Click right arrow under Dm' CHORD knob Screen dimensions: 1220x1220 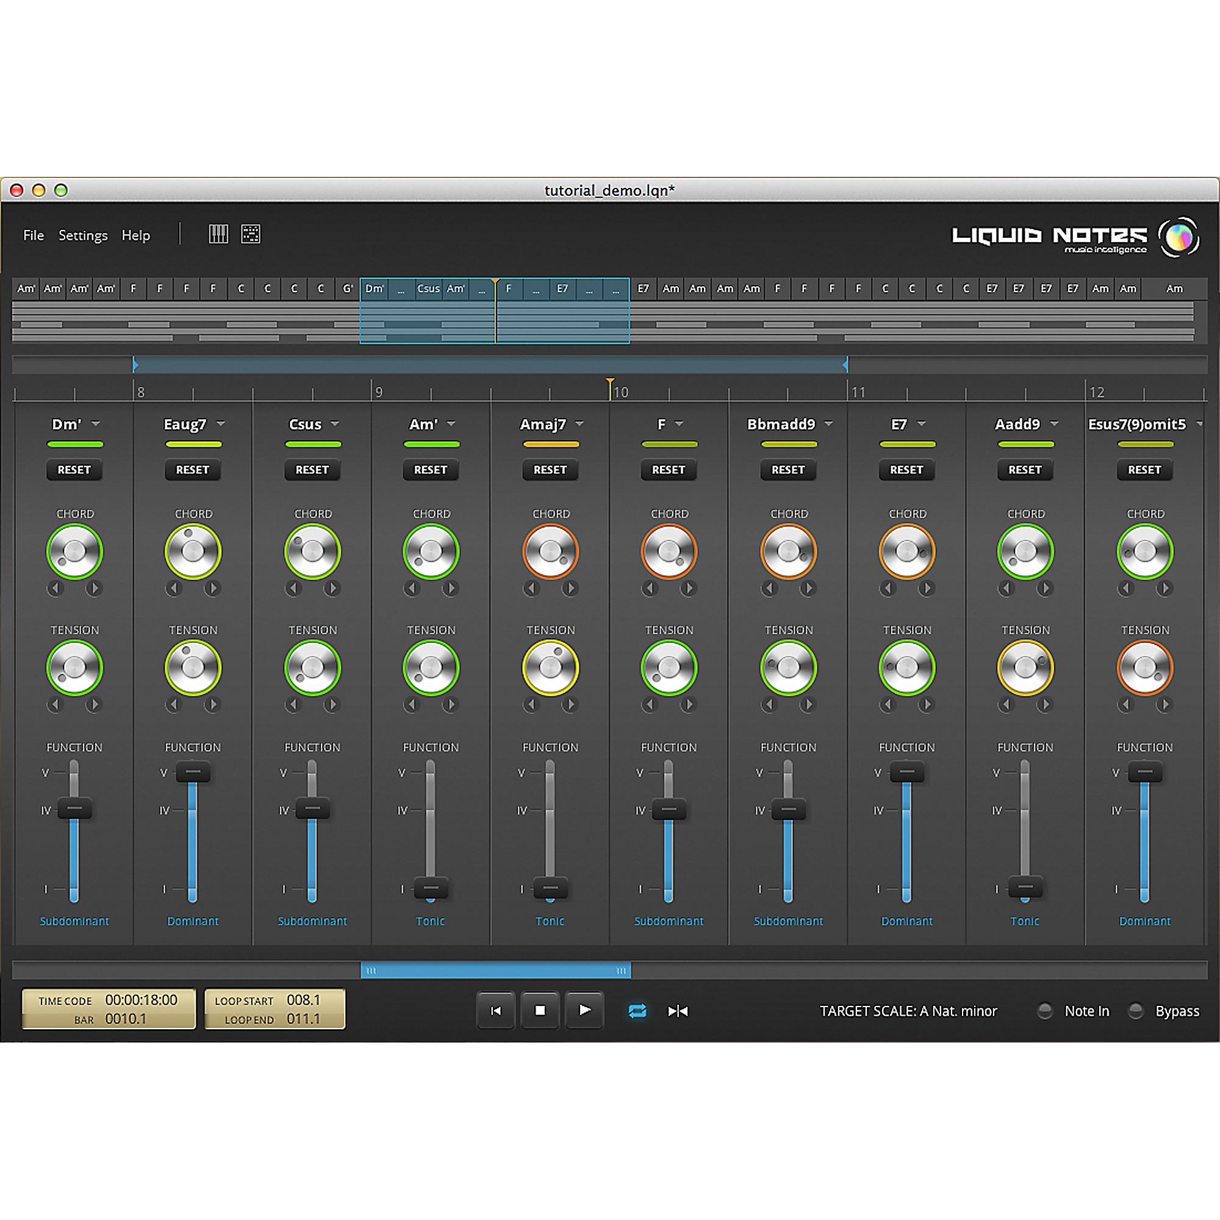(x=94, y=589)
